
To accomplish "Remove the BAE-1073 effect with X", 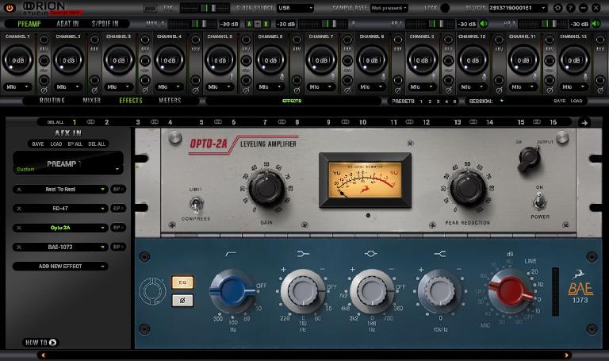I will click(x=19, y=247).
